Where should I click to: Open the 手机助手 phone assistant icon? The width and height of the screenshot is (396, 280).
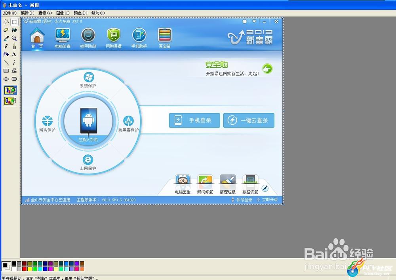tap(139, 35)
